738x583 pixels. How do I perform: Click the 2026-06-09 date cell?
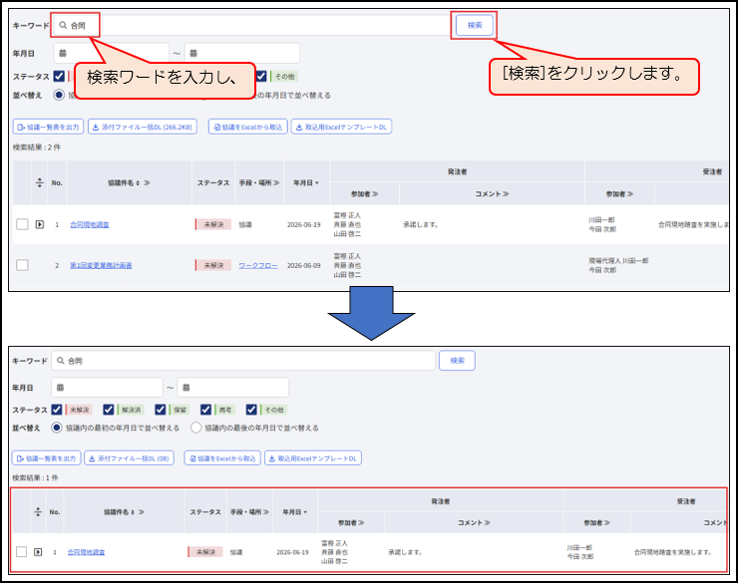pos(303,266)
